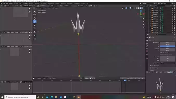Select the Select Box tool at toolbar top
Screen dimensions: 176x99
(35, 11)
